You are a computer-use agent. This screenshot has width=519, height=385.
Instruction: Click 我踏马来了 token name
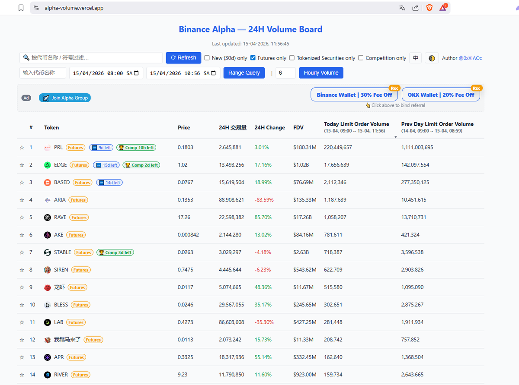(x=67, y=340)
